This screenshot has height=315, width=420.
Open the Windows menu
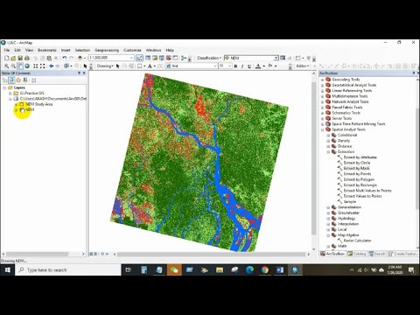(x=153, y=50)
